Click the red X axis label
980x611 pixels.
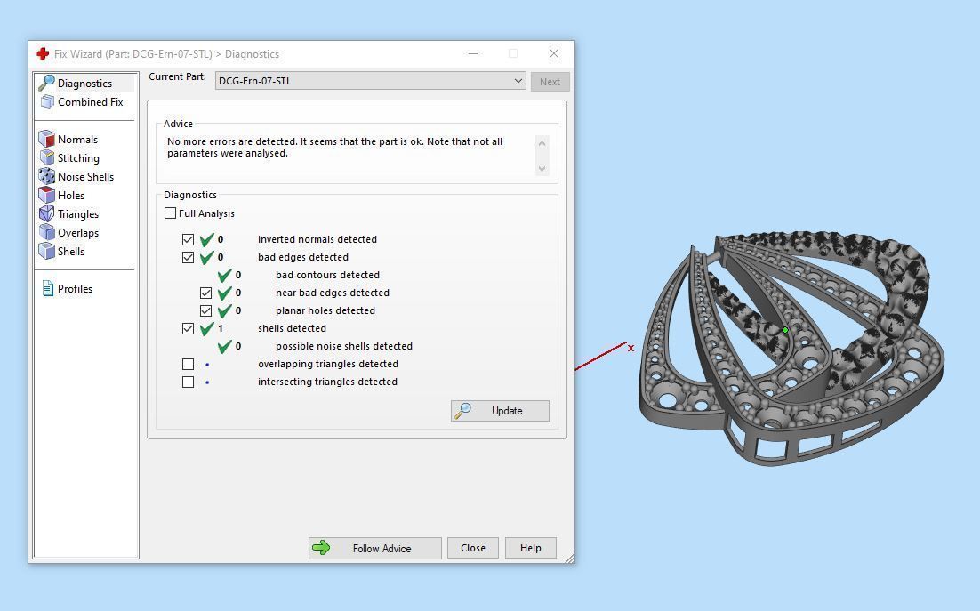(x=631, y=348)
